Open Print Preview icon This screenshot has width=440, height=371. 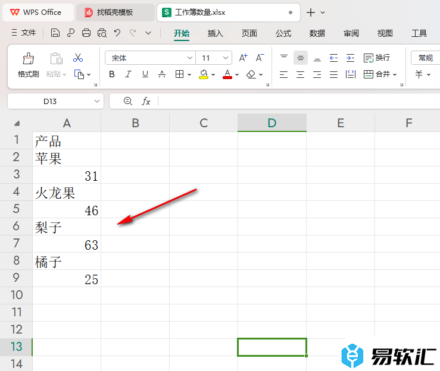point(102,33)
